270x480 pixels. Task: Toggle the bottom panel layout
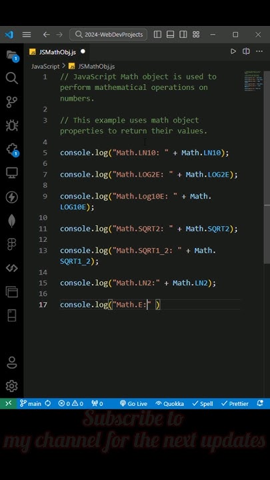[x=171, y=35]
